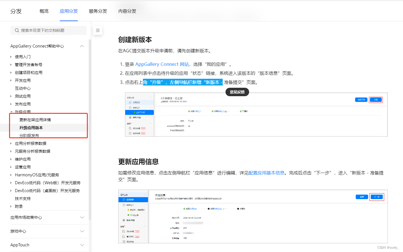
Task: Follow the AppGallery Connect 网站 link
Action: click(162, 64)
